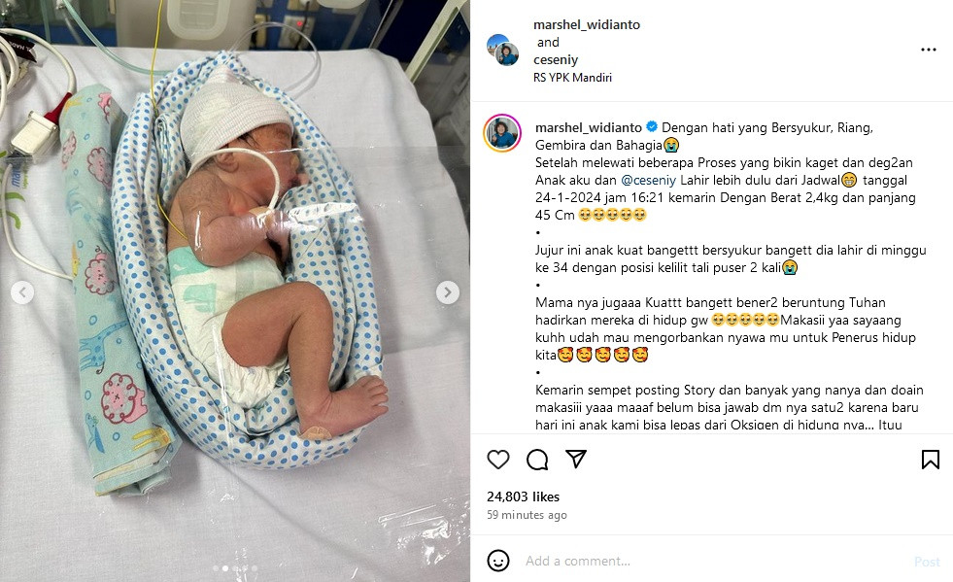View RS YPK Mandiri location page
953x582 pixels.
point(572,77)
